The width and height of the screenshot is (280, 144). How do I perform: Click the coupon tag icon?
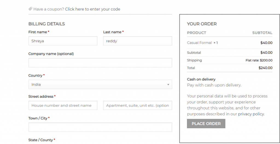coord(30,9)
